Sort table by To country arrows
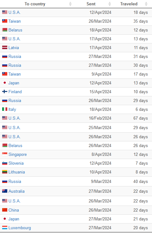 (x=70, y=4)
